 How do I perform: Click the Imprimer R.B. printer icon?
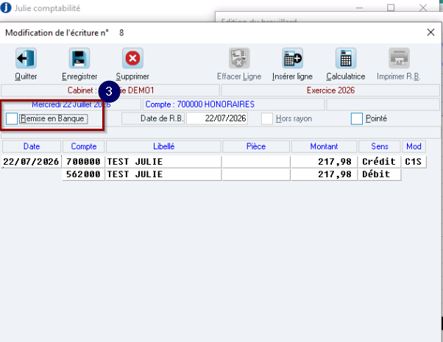click(399, 58)
